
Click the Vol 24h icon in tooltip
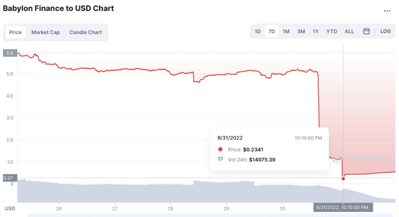(220, 159)
